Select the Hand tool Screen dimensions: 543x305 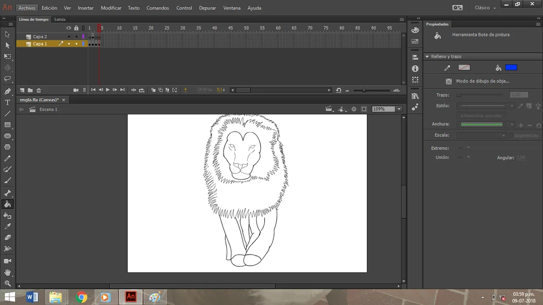[7, 272]
